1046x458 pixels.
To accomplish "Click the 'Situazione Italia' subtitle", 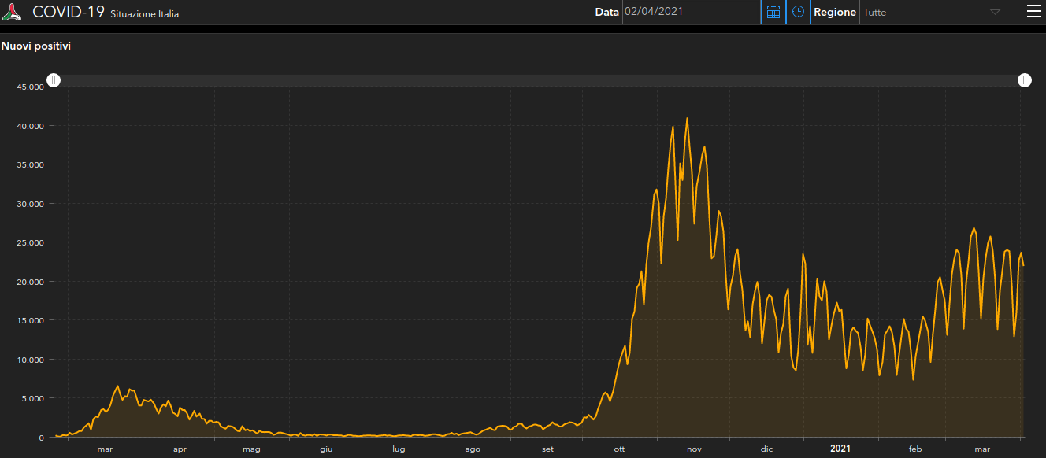I will [144, 14].
